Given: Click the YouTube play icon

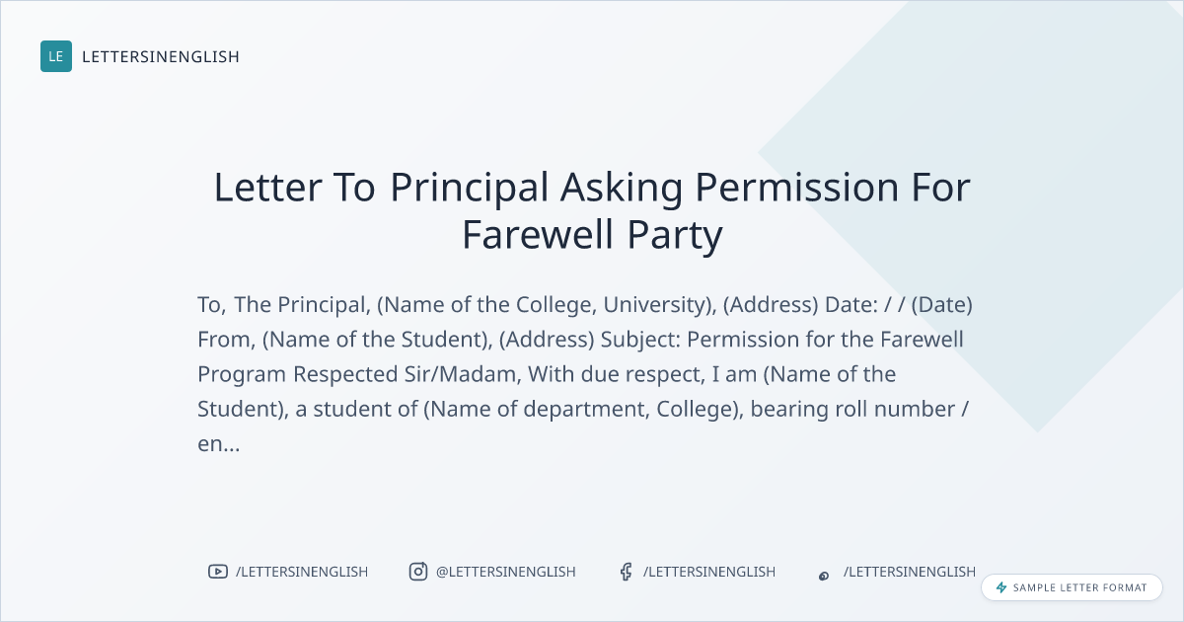Looking at the screenshot, I should [217, 572].
